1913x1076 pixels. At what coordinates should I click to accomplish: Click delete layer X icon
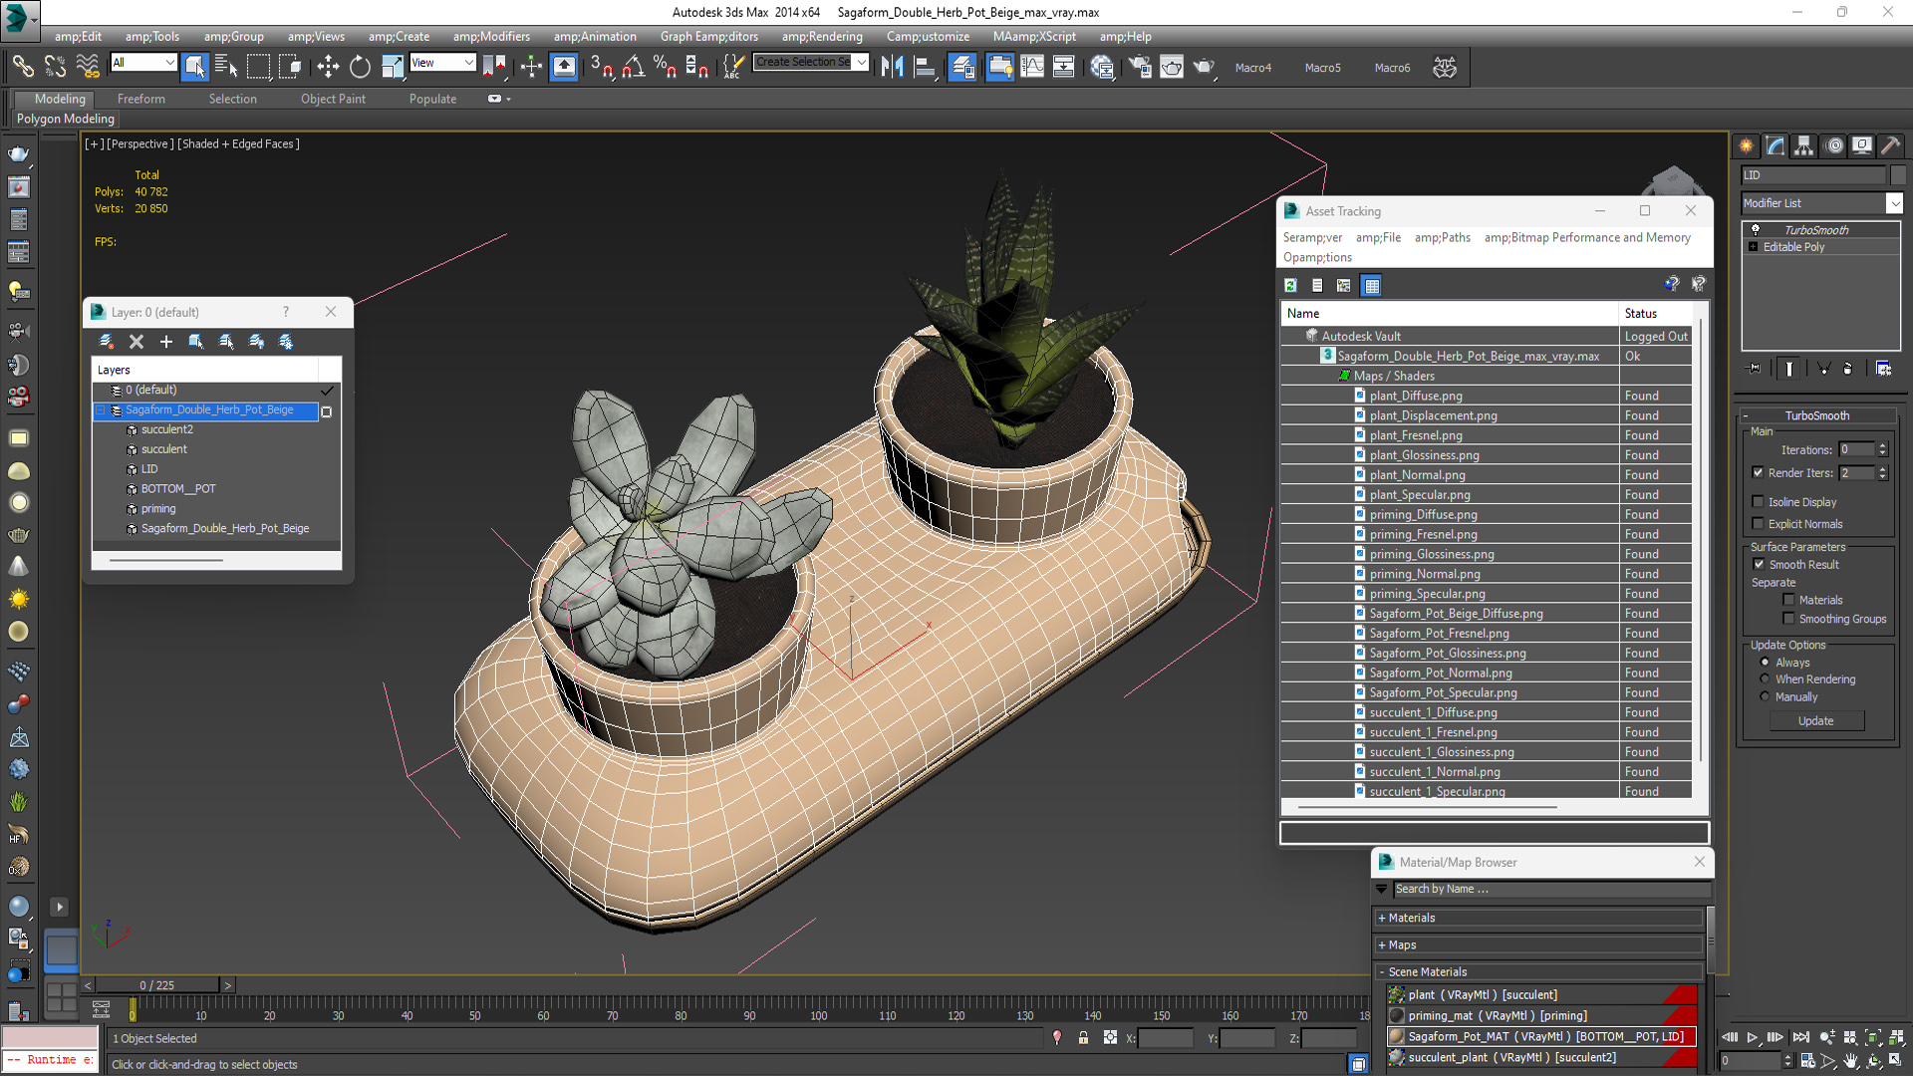(x=137, y=342)
